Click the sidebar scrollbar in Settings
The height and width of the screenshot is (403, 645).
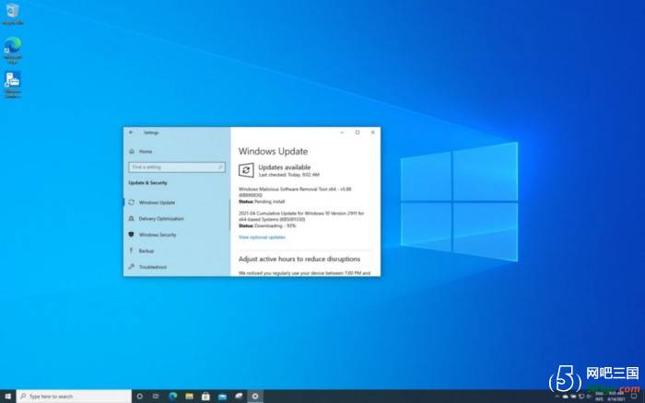(x=229, y=214)
